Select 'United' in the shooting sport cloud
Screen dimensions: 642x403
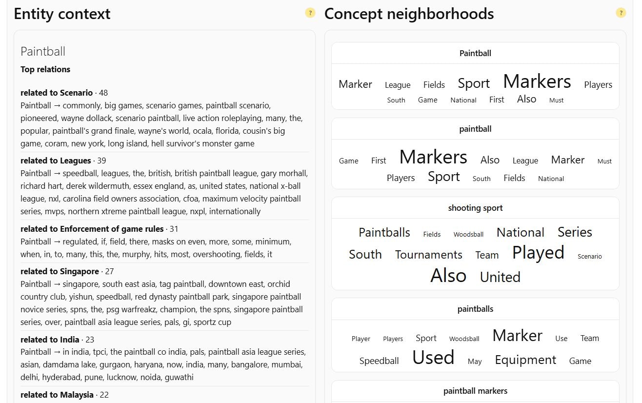[x=500, y=277]
